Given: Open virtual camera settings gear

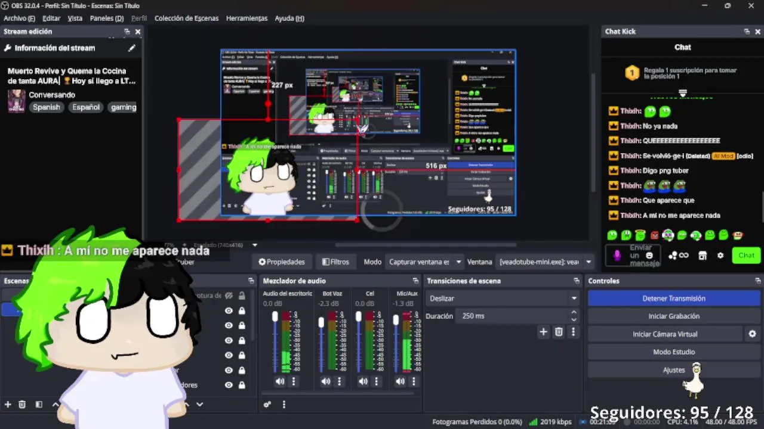Looking at the screenshot, I should tap(752, 334).
